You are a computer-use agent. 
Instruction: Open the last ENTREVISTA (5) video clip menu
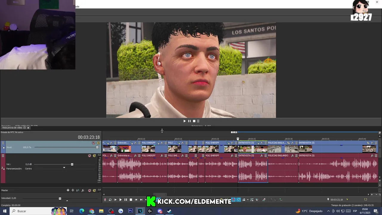pyautogui.click(x=376, y=143)
